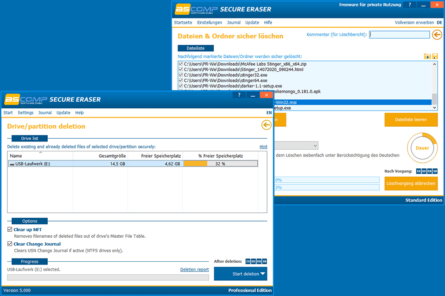The image size is (445, 296).
Task: Click the ASCOMP logo in the German window
Action: coord(196,9)
